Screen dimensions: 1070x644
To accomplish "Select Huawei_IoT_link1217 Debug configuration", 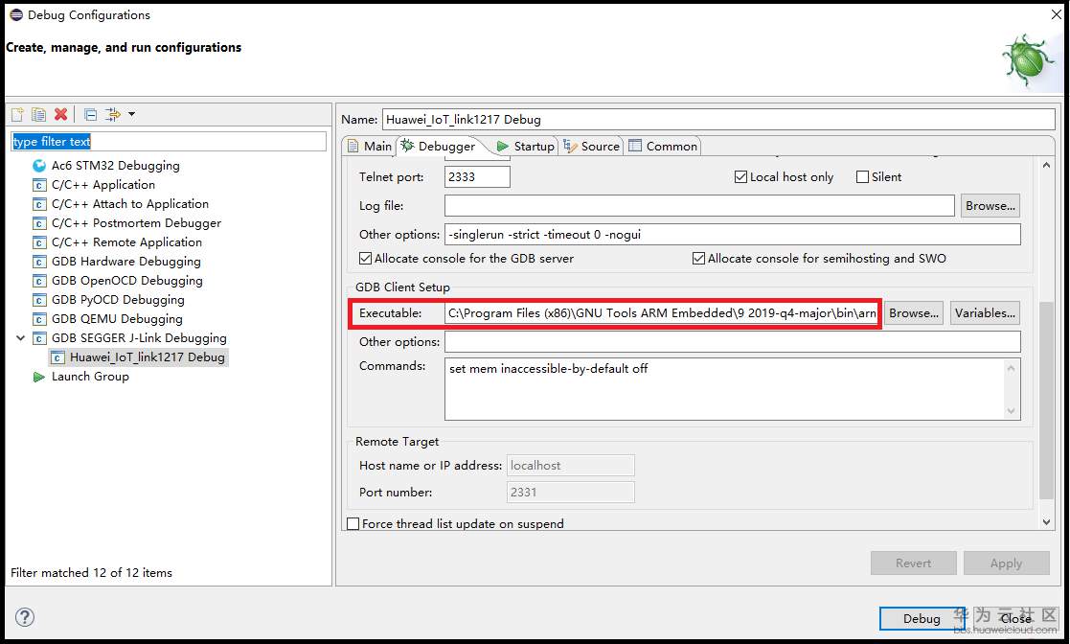I will [147, 357].
